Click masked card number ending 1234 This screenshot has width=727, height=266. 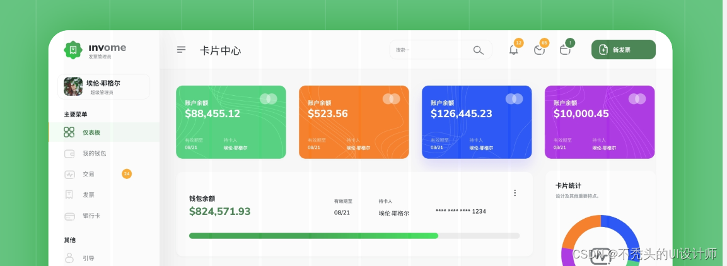[461, 211]
